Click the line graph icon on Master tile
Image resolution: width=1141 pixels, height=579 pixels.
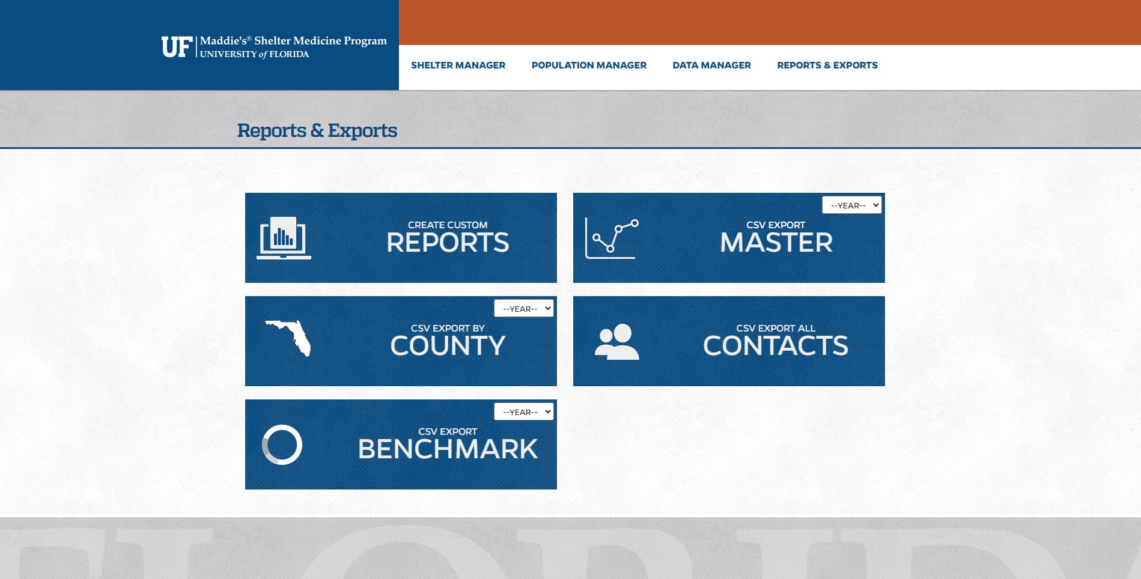(x=612, y=238)
